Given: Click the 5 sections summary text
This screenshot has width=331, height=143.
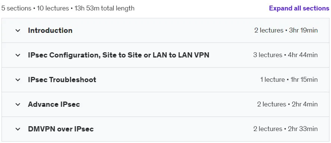Looking at the screenshot, I should click(16, 8).
